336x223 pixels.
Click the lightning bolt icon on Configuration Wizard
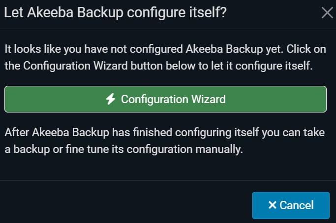pos(111,99)
